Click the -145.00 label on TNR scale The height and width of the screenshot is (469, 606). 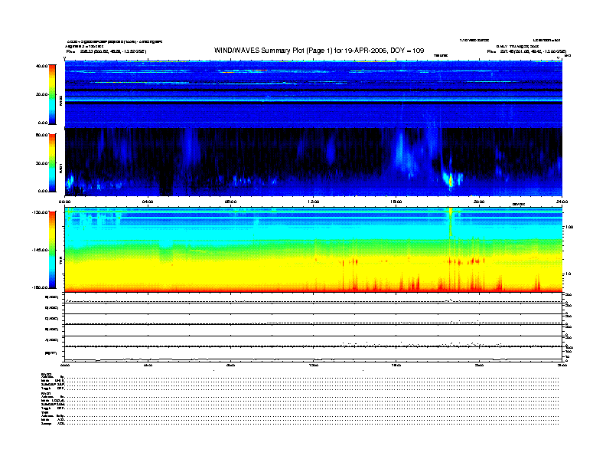click(x=40, y=250)
